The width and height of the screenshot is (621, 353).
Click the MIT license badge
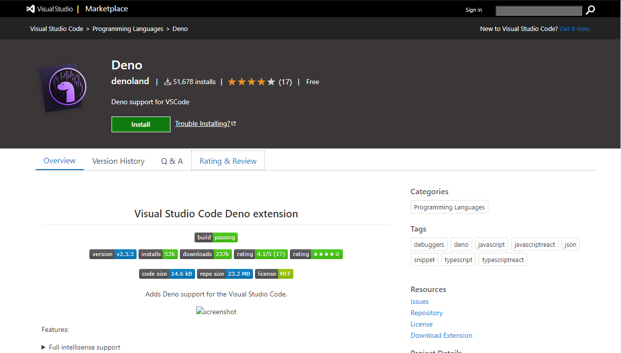[x=274, y=274]
